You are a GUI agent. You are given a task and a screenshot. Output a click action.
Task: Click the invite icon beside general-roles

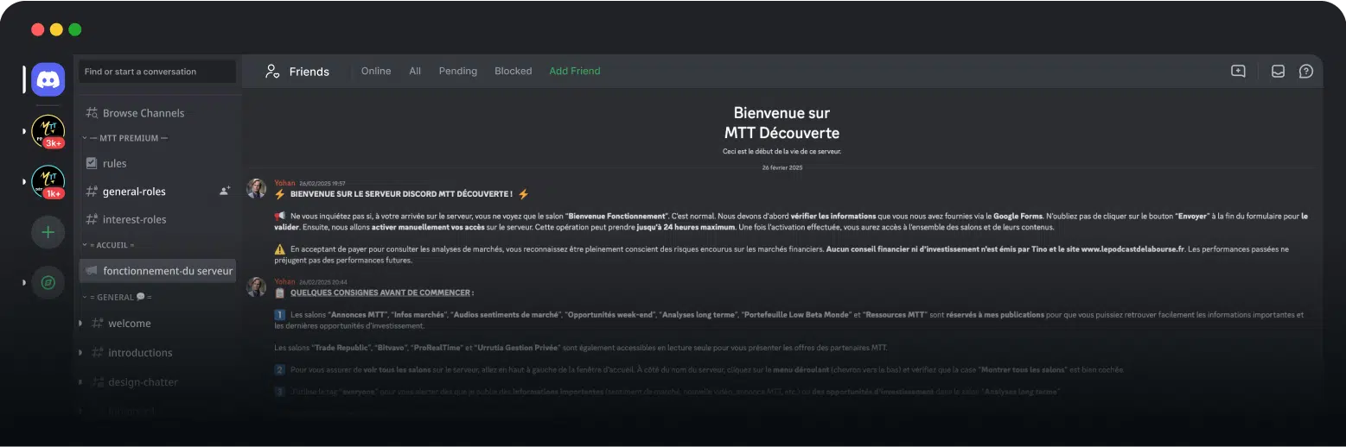(x=225, y=192)
